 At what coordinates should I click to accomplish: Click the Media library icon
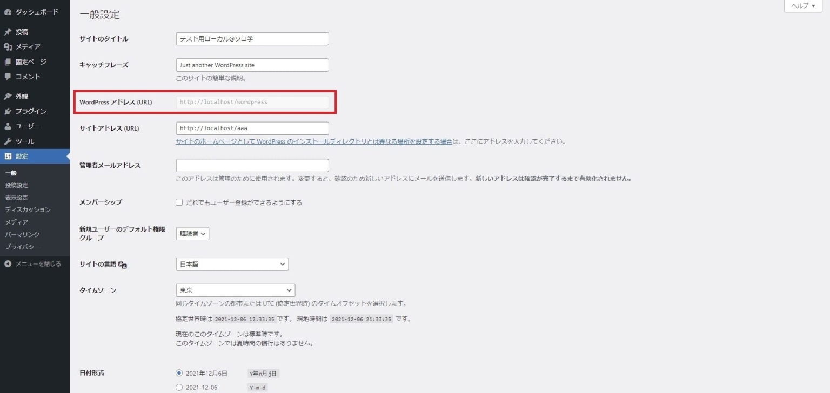[8, 47]
